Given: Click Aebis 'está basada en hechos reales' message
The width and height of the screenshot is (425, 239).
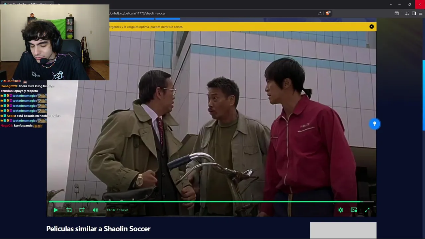Looking at the screenshot, I should 30,116.
